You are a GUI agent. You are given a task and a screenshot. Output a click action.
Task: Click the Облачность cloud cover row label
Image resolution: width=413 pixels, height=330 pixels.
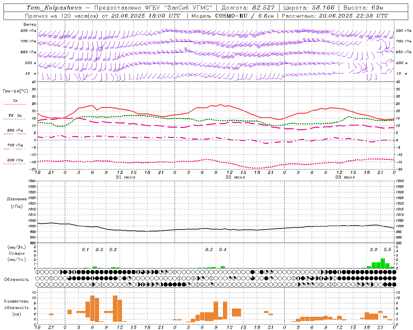[x=16, y=280]
